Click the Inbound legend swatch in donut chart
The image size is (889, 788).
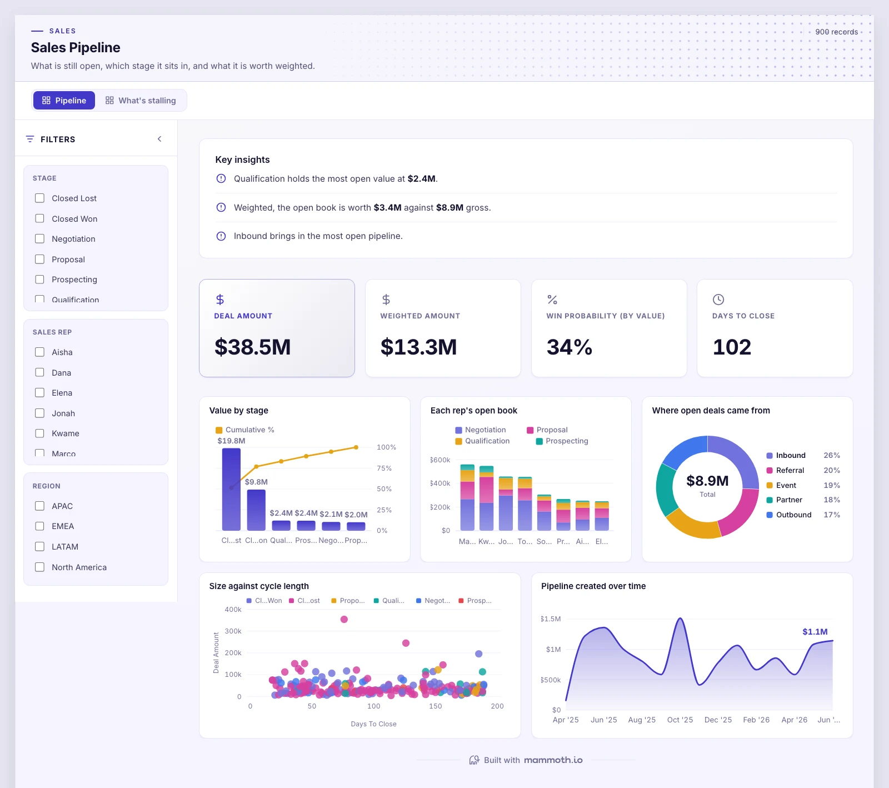click(770, 456)
